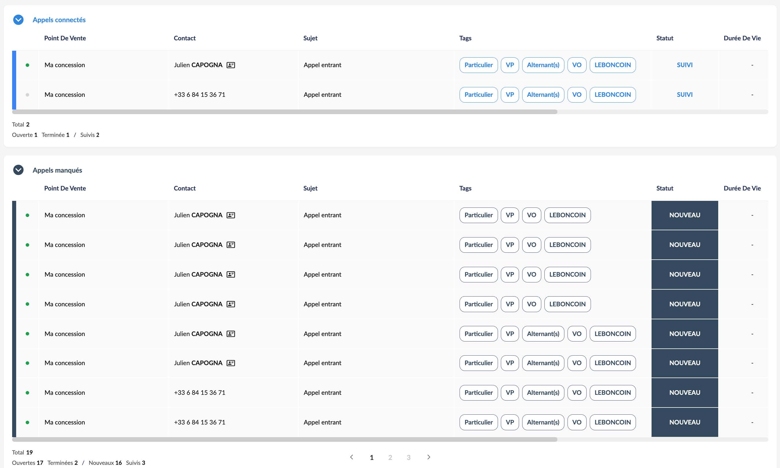Click 'Ouverte 1' counter text
The width and height of the screenshot is (780, 468).
[x=25, y=135]
